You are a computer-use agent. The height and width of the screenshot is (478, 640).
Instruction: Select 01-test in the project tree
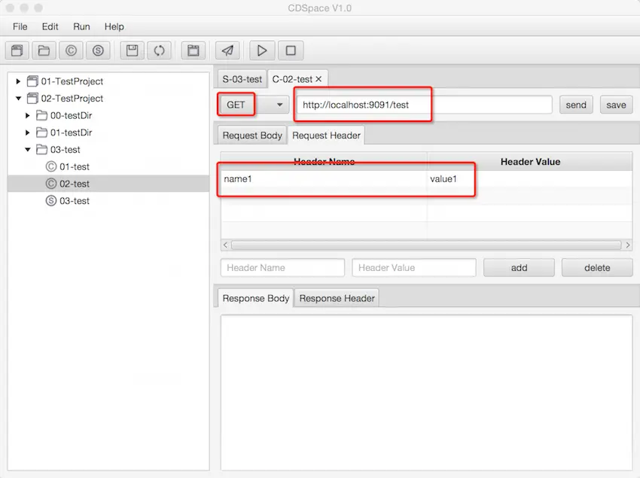(x=75, y=166)
